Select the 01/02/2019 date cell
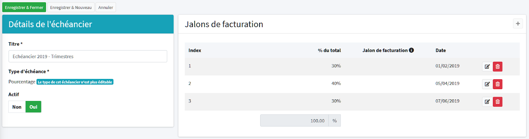 pyautogui.click(x=447, y=66)
